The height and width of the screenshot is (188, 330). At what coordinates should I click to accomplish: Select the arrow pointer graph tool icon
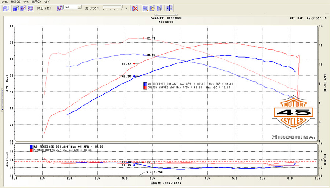point(159,8)
